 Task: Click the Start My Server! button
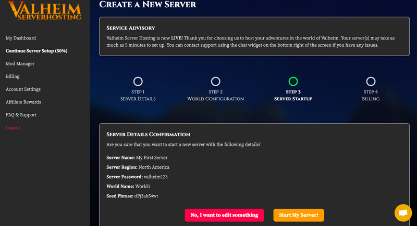299,215
